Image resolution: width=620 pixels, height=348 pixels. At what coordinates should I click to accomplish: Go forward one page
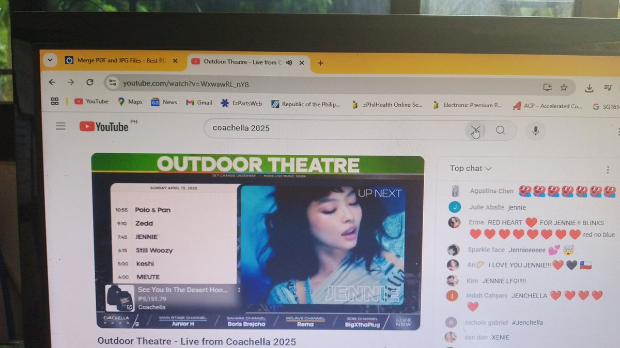click(71, 82)
